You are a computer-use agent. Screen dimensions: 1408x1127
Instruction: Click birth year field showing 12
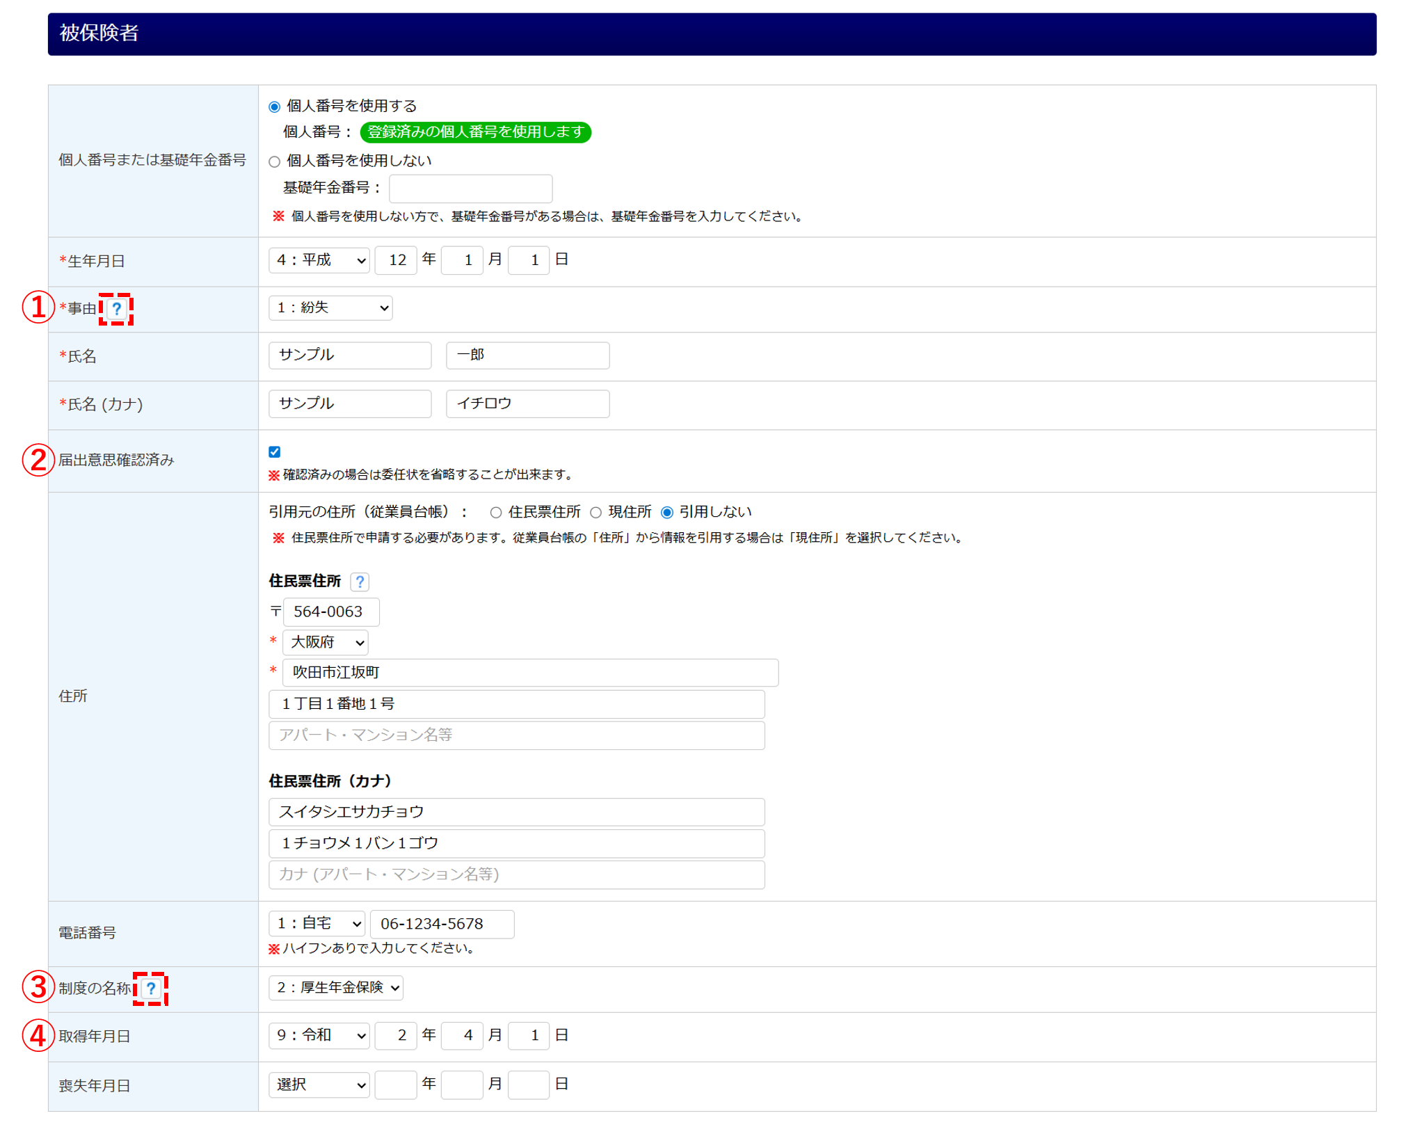396,260
